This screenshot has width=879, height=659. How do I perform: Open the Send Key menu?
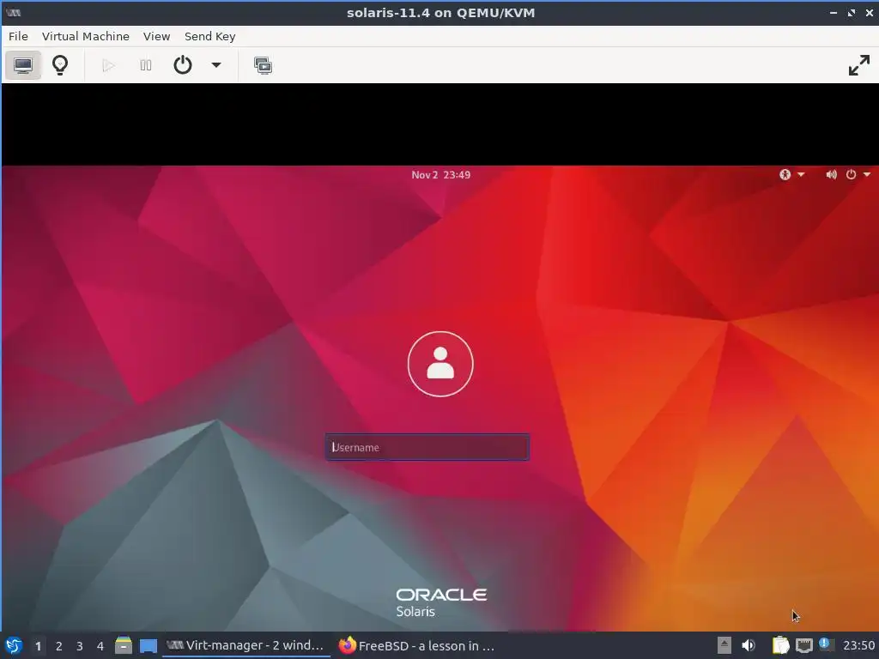(209, 36)
